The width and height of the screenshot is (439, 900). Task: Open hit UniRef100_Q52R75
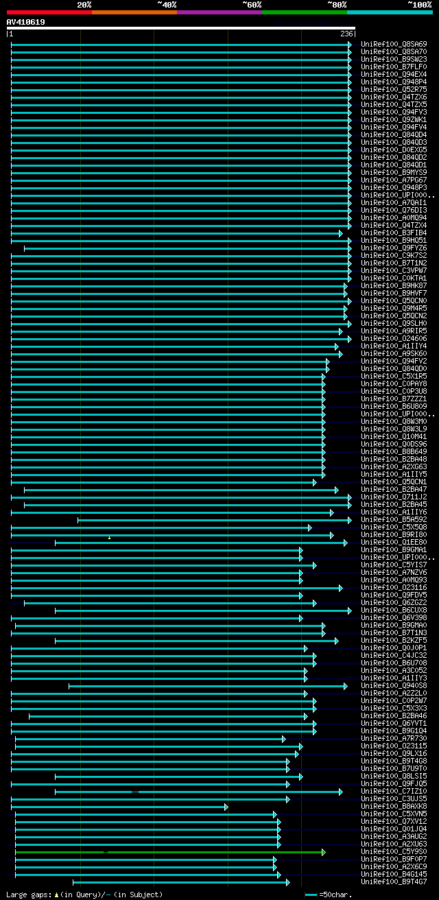pos(394,89)
